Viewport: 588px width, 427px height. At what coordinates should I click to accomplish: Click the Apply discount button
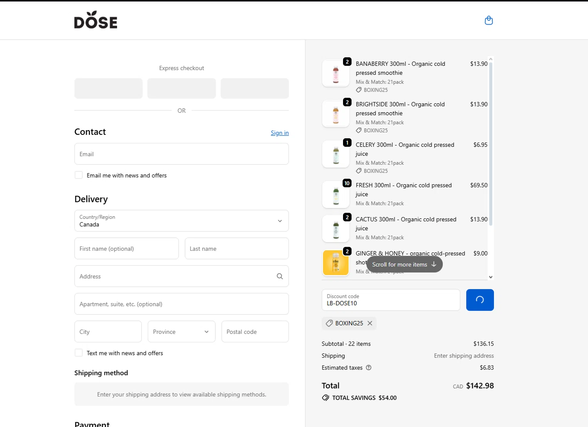480,300
